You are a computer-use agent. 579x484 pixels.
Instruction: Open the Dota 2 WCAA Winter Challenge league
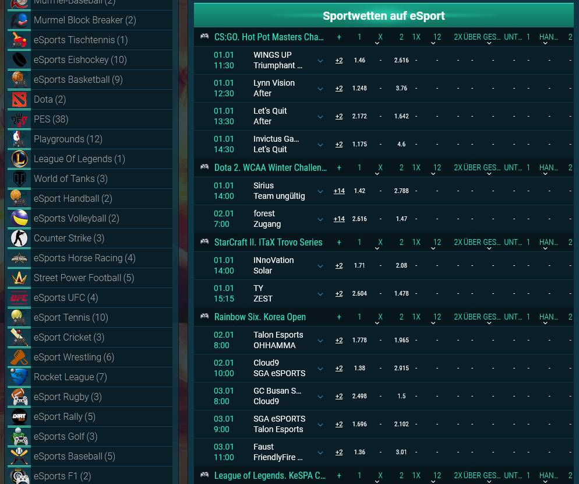[270, 167]
